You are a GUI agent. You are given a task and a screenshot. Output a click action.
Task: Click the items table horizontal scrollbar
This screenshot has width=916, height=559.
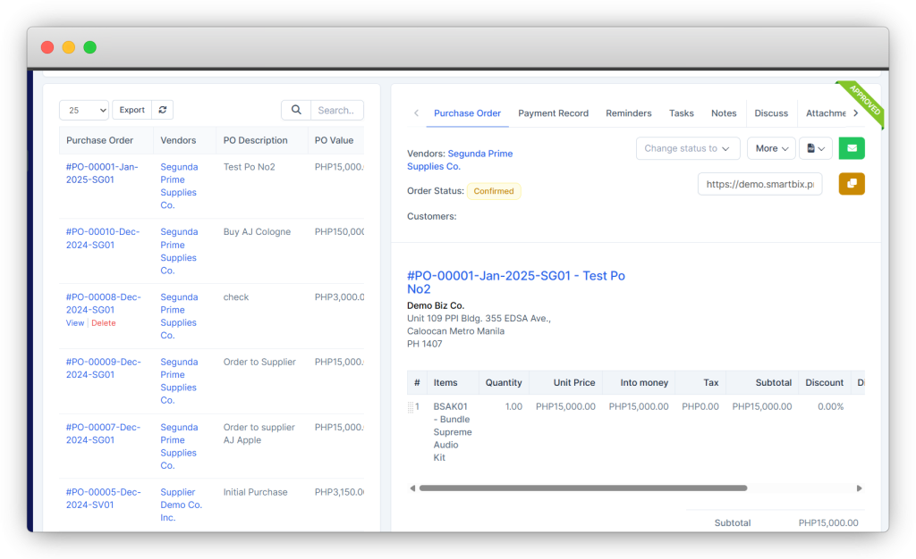pos(581,488)
